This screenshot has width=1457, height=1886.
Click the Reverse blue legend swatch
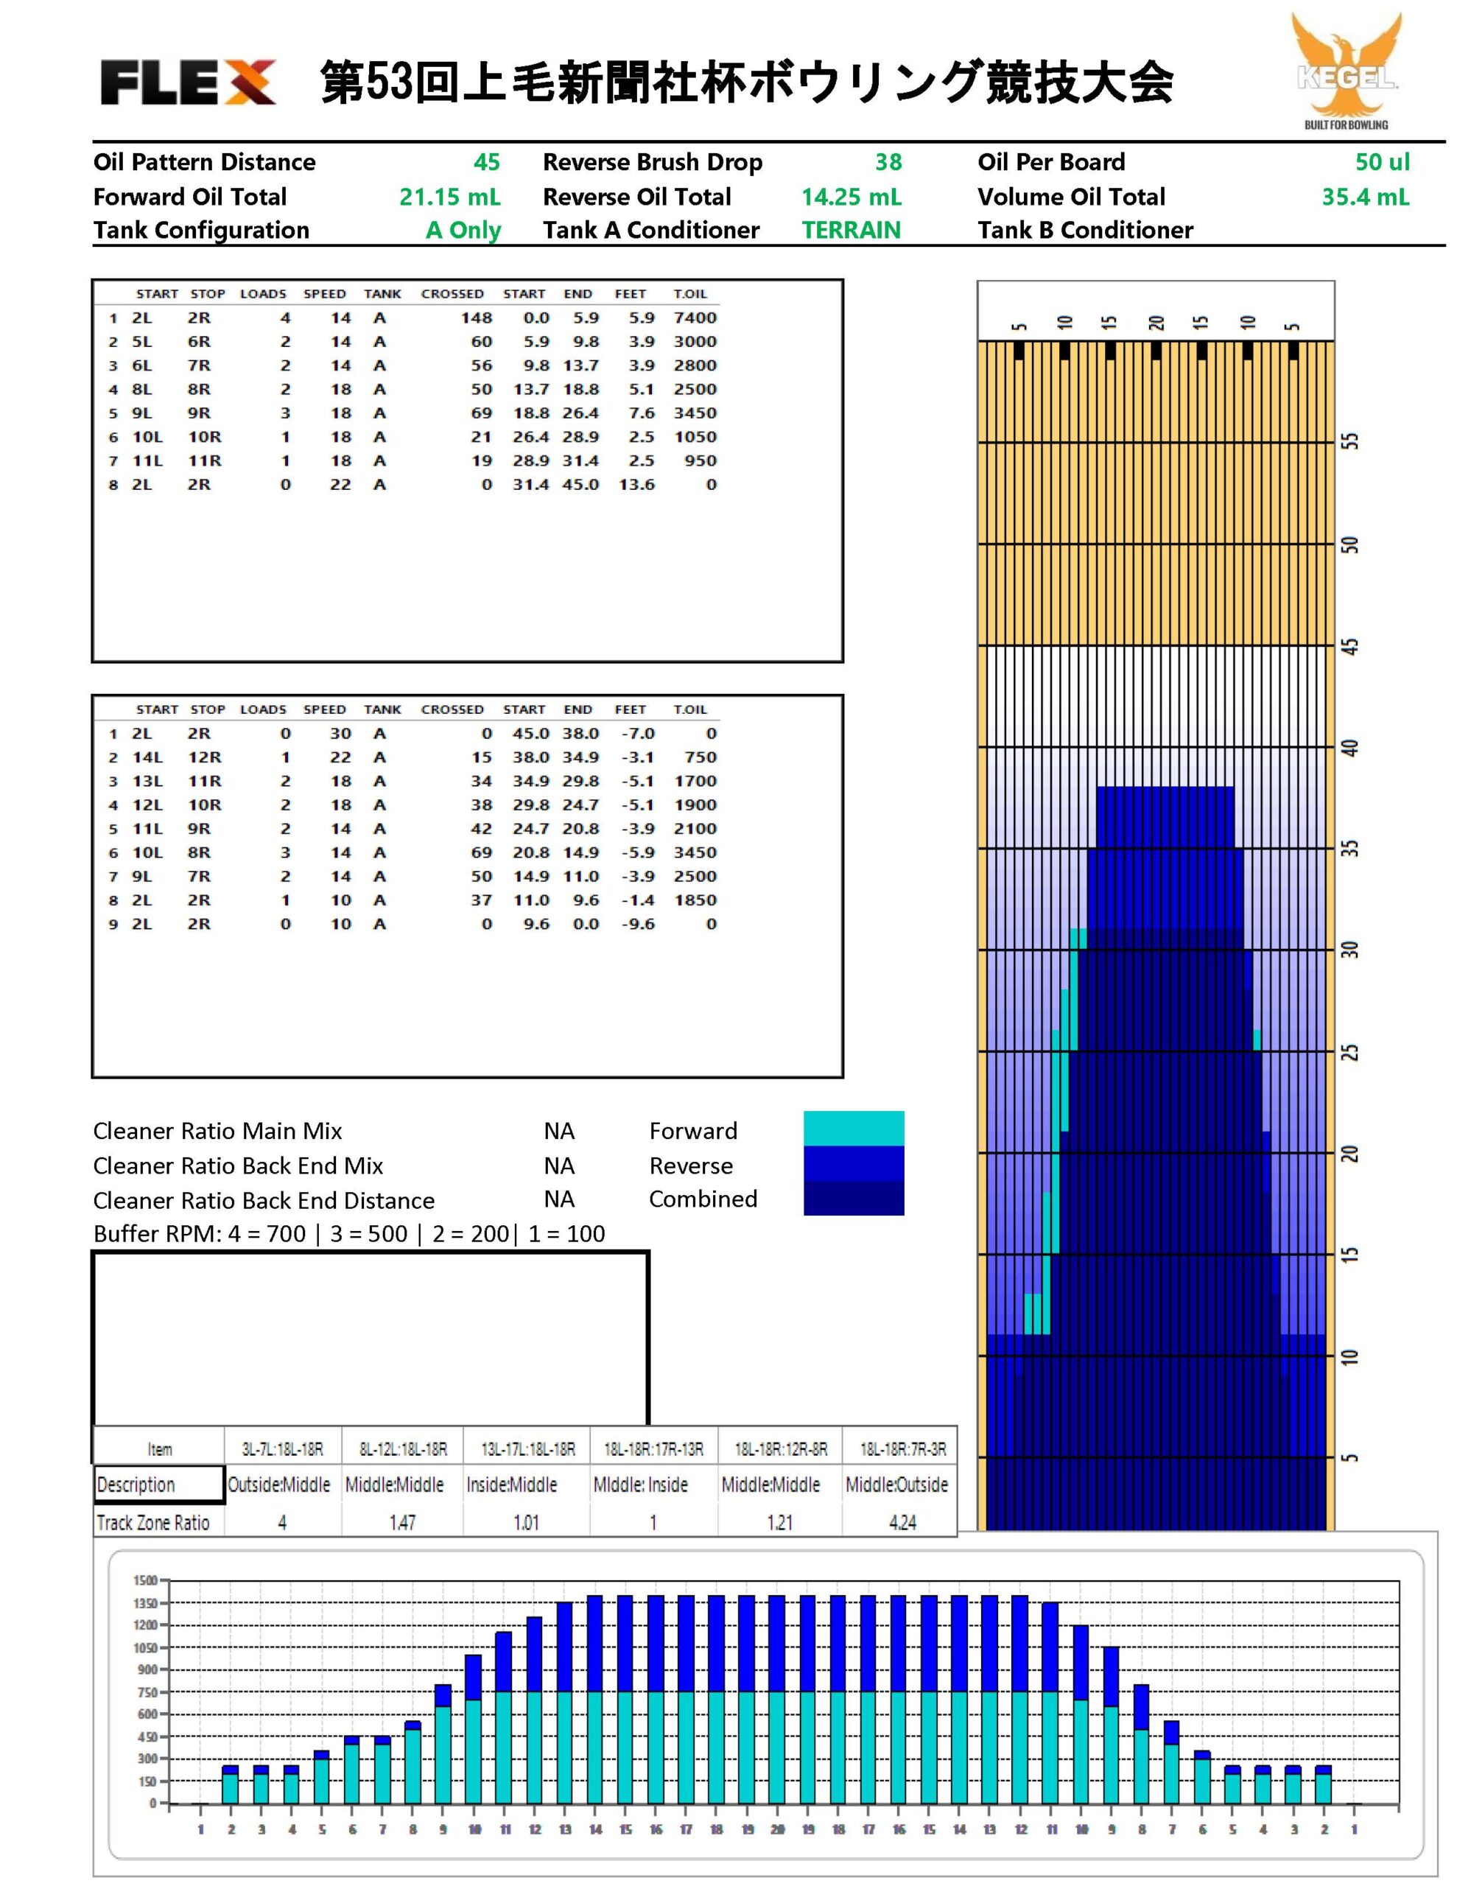click(853, 1163)
